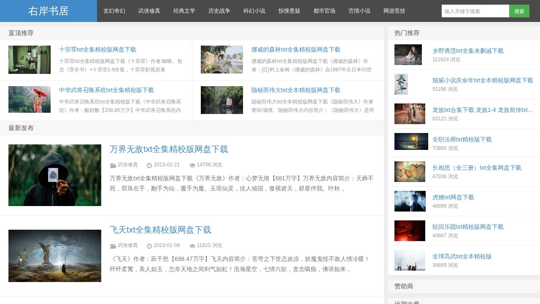Open the 十宗罪 post thumbnail

tap(30, 60)
